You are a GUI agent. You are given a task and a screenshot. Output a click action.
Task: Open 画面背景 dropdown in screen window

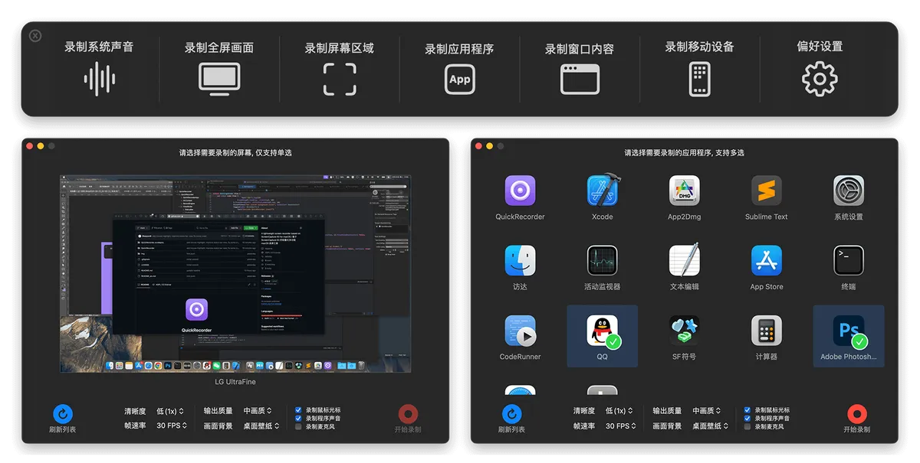click(261, 426)
